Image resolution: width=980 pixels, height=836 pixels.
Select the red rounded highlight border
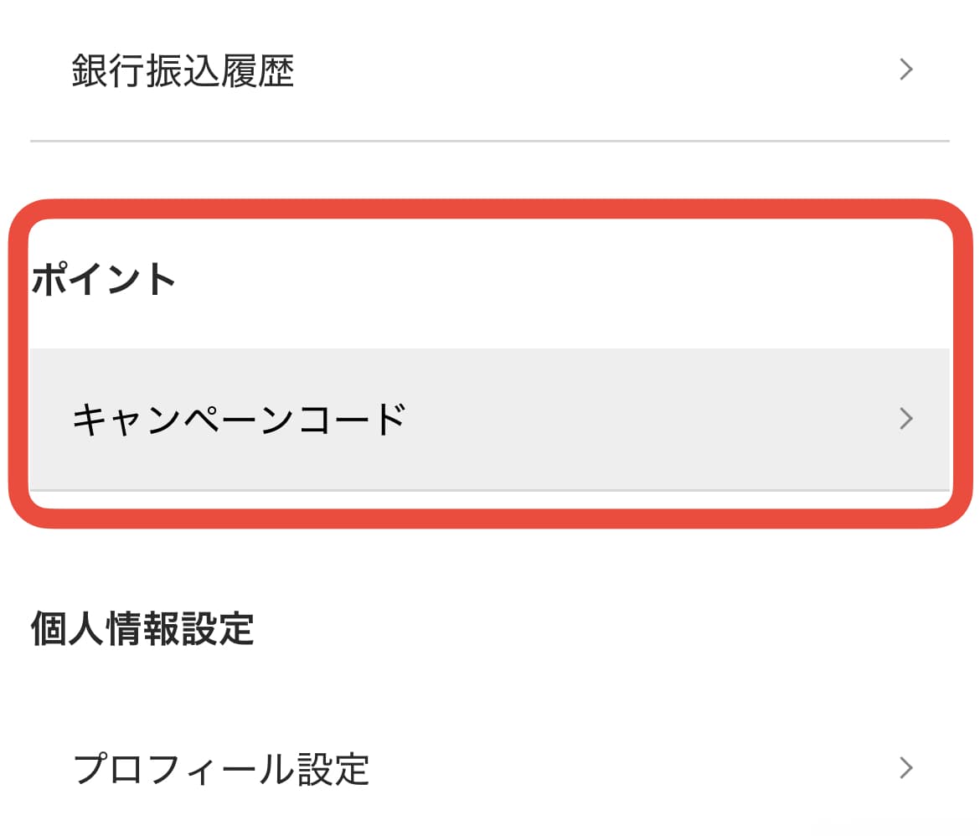490,209
